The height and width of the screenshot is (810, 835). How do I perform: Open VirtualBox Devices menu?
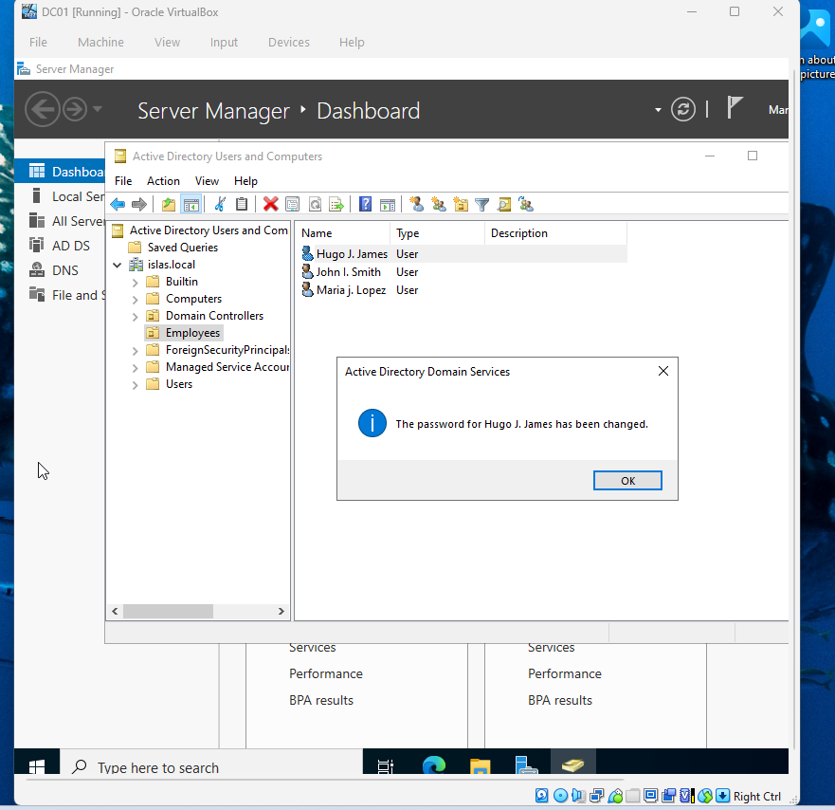[289, 42]
